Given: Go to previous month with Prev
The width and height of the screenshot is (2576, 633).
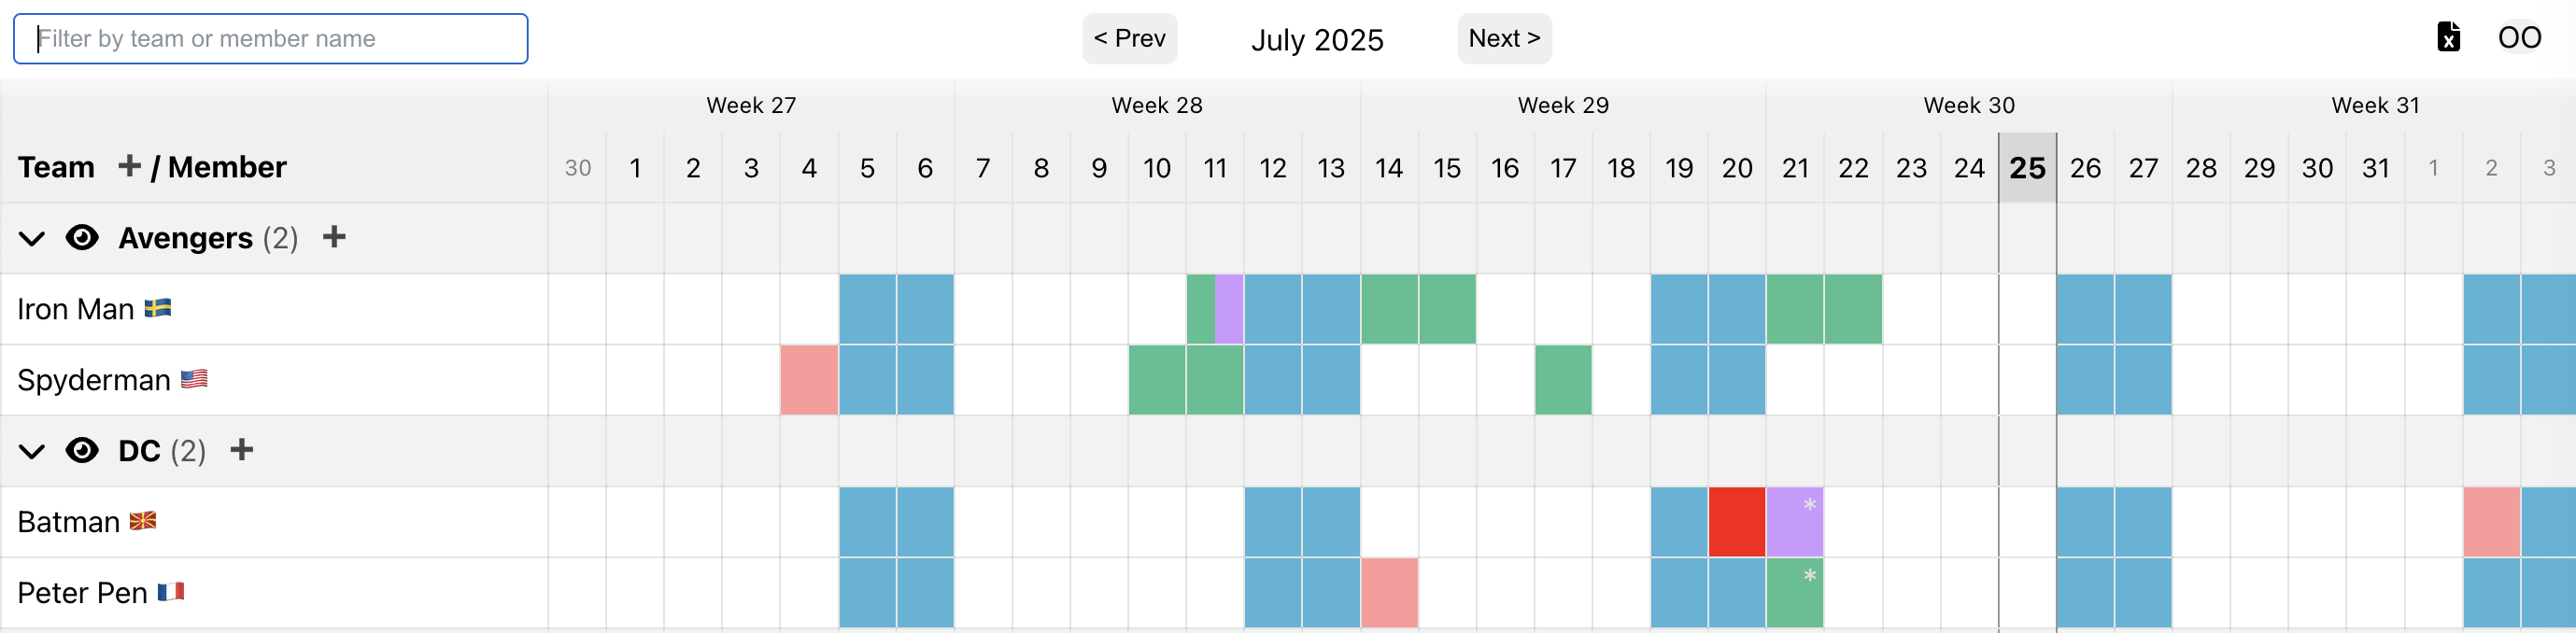Looking at the screenshot, I should (x=1129, y=39).
